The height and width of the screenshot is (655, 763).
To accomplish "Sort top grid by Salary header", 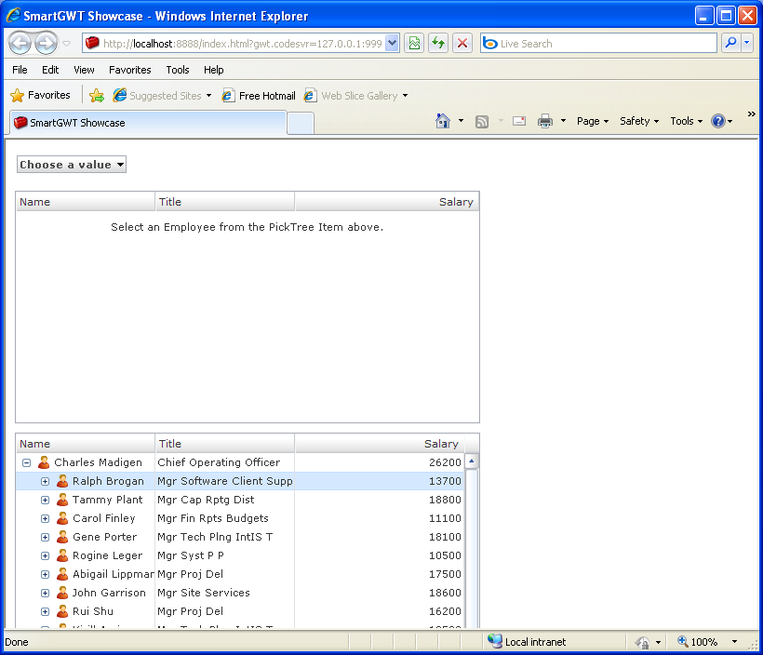I will tap(387, 202).
